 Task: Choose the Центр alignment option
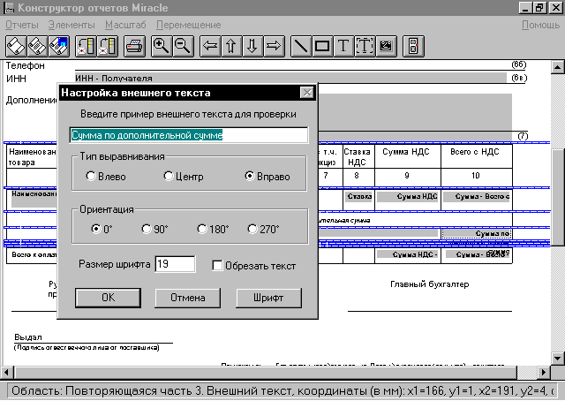click(x=169, y=177)
